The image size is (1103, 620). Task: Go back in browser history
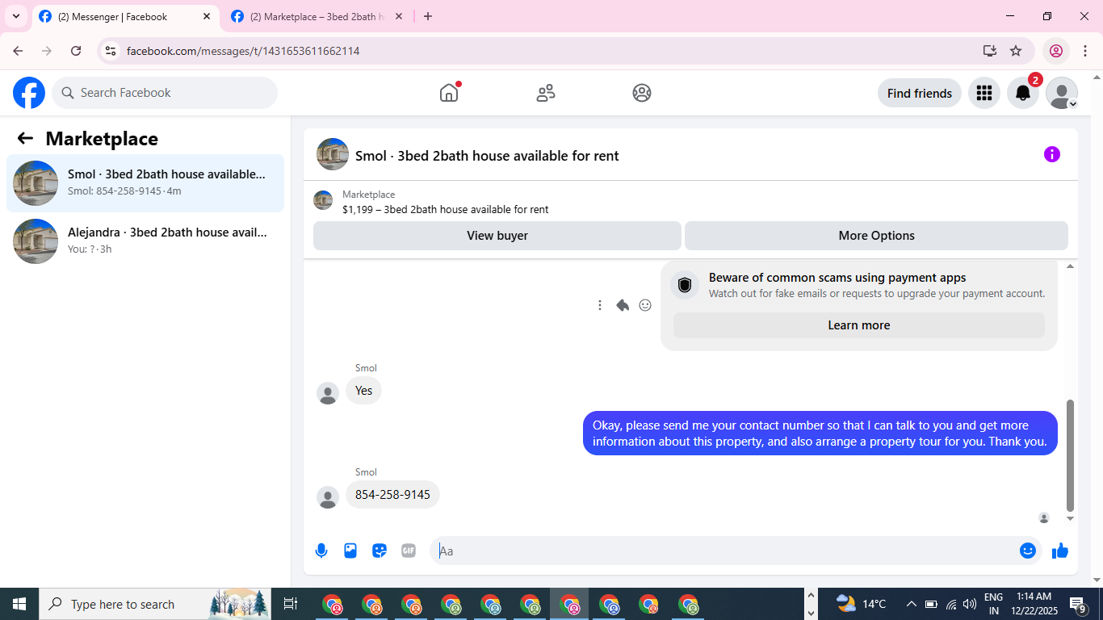[18, 51]
